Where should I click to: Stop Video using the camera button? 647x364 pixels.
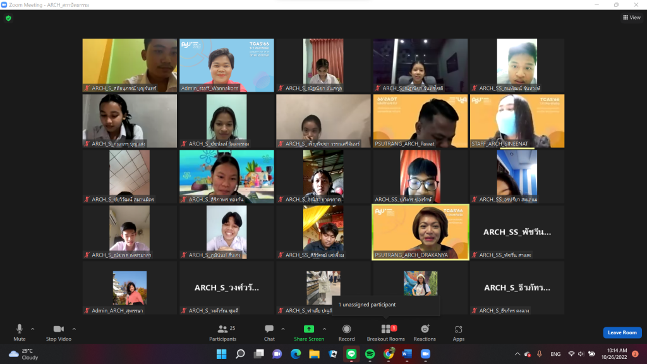point(59,331)
